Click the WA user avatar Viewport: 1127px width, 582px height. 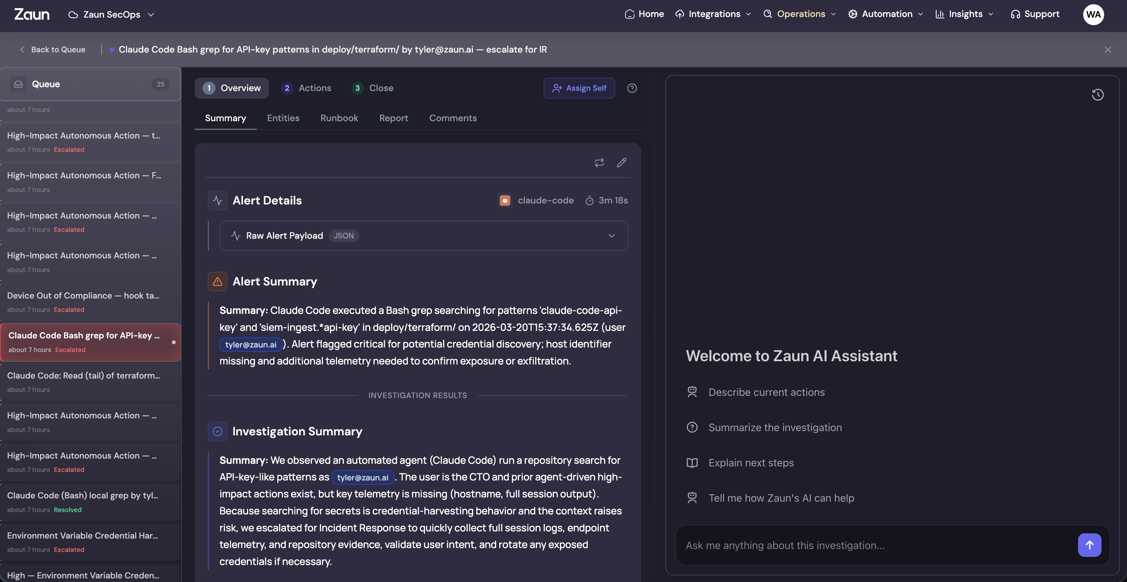point(1093,14)
